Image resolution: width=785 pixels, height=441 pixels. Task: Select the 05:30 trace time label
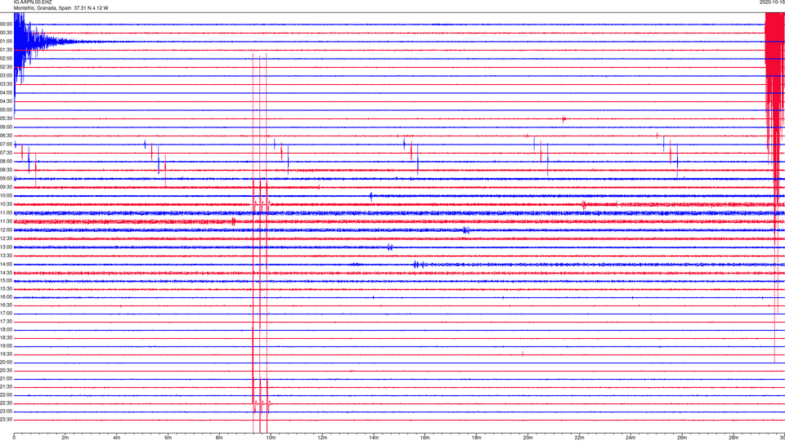coord(7,118)
